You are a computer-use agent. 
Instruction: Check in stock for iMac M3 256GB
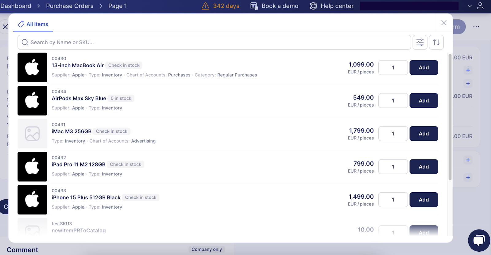pos(112,131)
